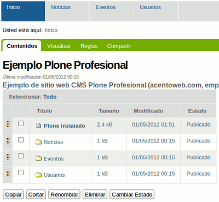Enable the Usuarios row checkbox

point(21,173)
